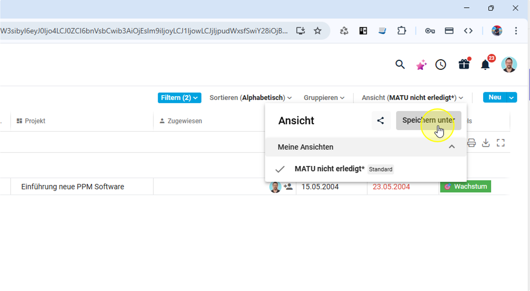
Task: Click the Speichern unter button
Action: pyautogui.click(x=428, y=120)
